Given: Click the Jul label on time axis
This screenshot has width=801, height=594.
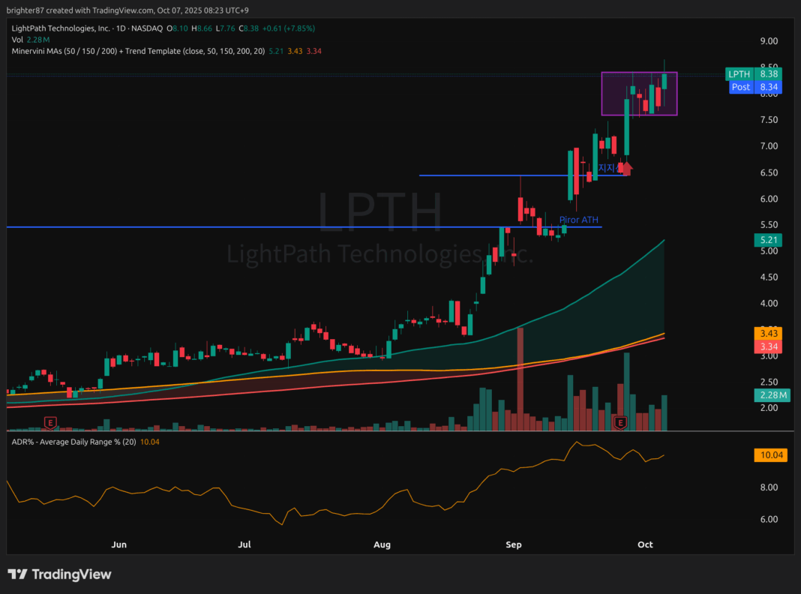Looking at the screenshot, I should (244, 544).
